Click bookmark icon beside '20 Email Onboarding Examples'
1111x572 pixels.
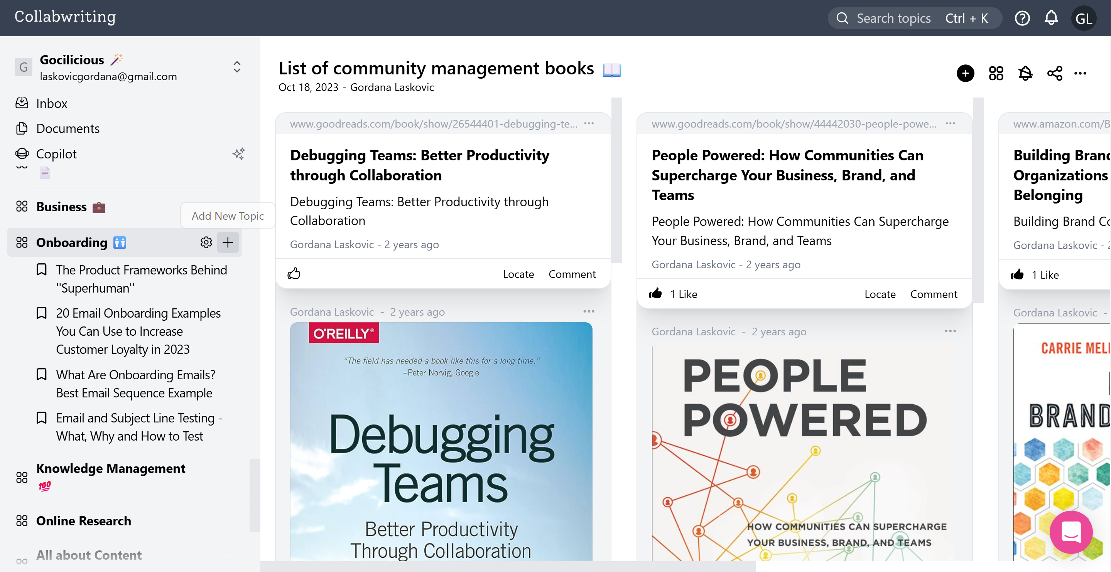[x=41, y=313]
